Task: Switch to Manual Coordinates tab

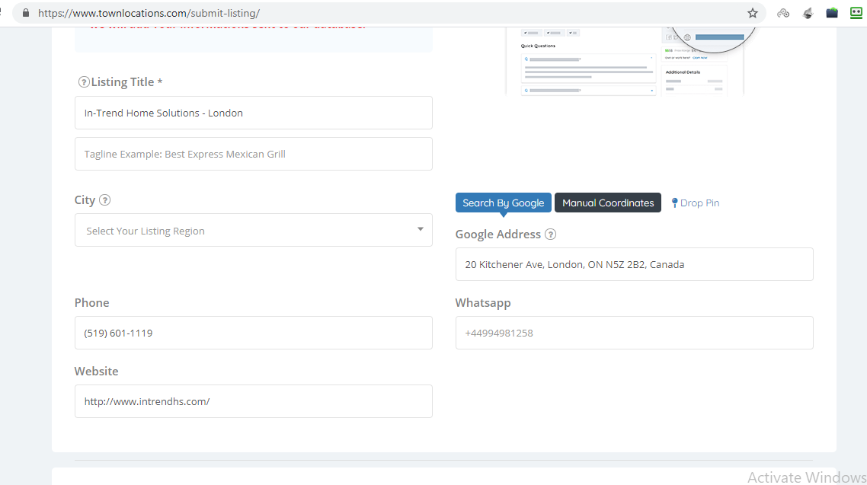Action: [608, 203]
